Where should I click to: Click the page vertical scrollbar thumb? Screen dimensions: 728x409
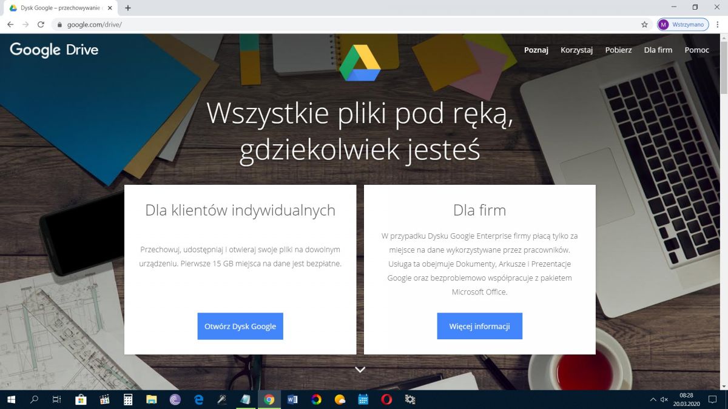[724, 67]
